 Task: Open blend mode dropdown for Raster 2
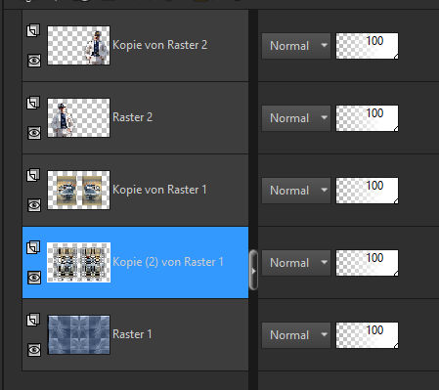click(x=296, y=118)
